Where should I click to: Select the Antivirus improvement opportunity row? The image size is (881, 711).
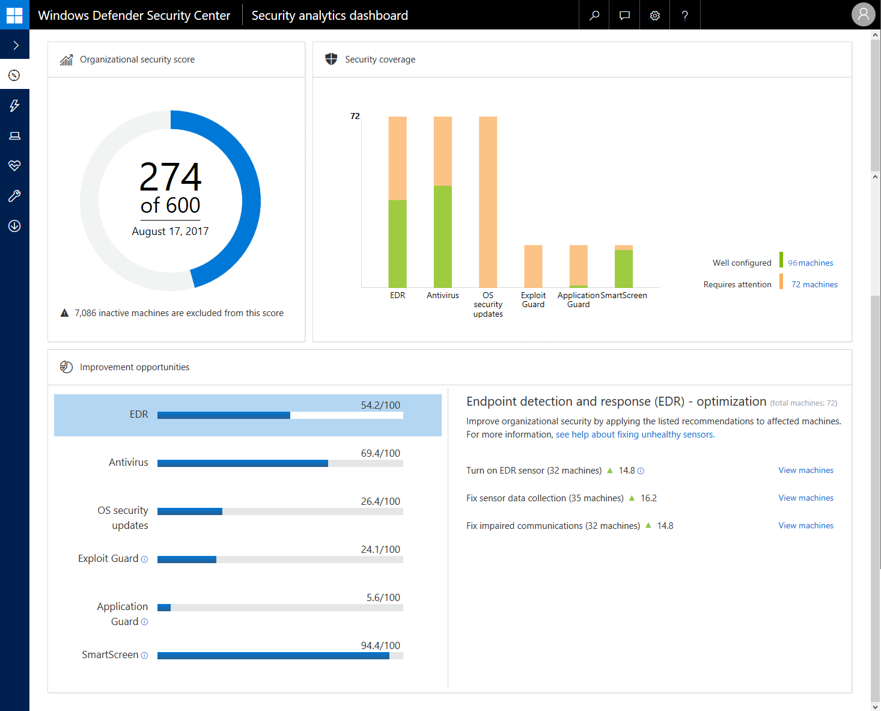tap(248, 463)
